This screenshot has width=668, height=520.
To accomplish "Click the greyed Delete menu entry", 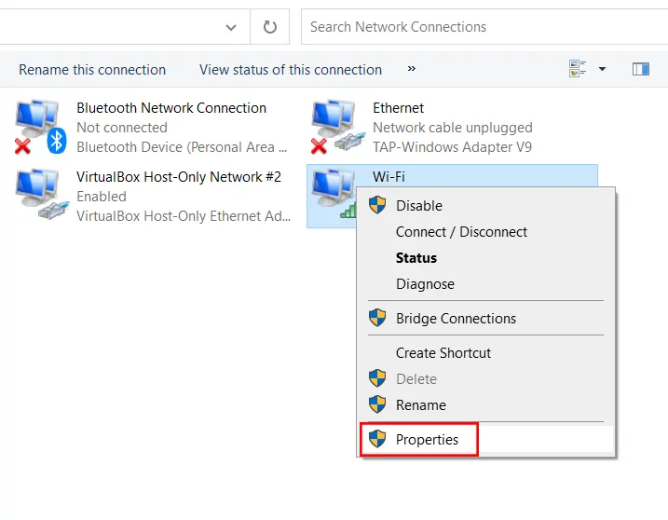I will pos(485,379).
